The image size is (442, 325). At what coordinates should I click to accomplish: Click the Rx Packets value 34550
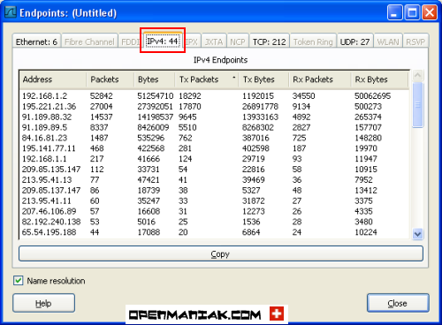[303, 96]
